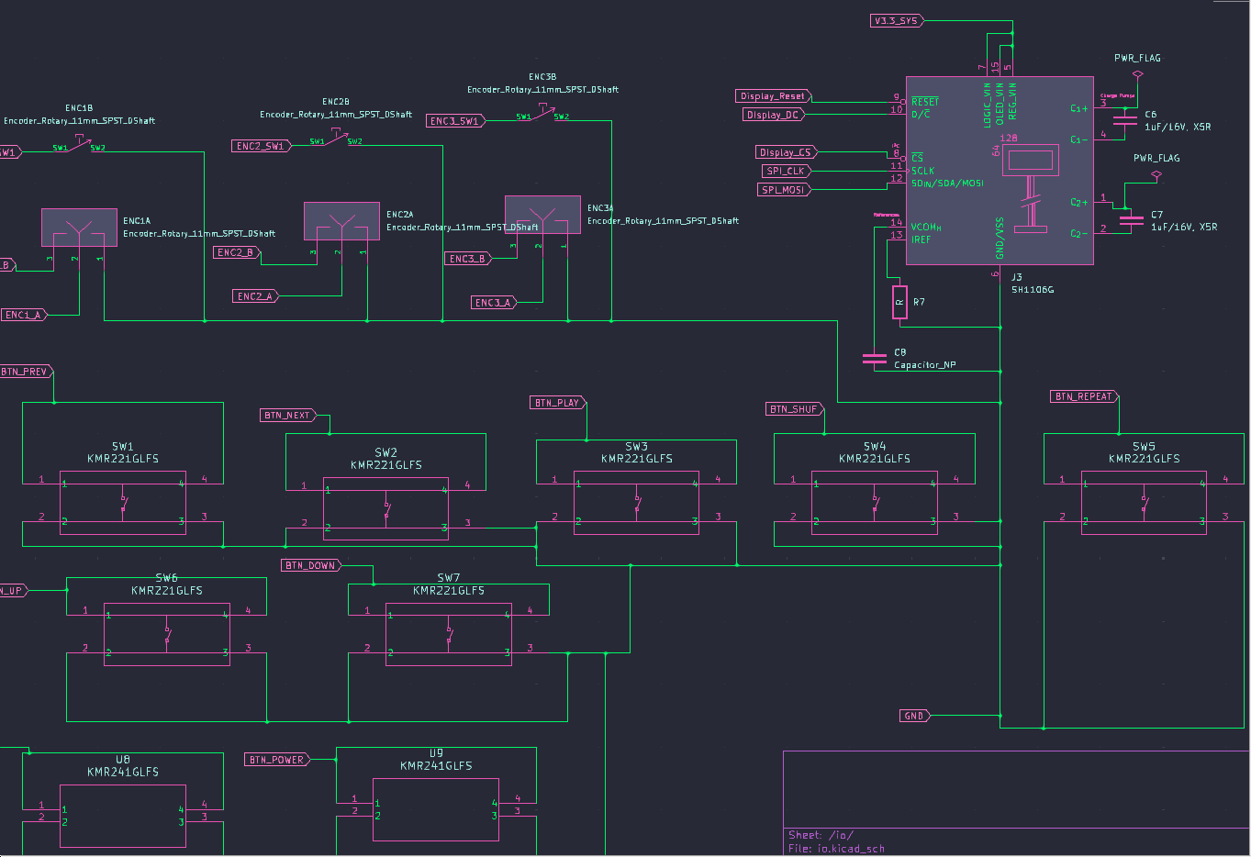
Task: Click the BTN_DOWN label
Action: pos(312,565)
